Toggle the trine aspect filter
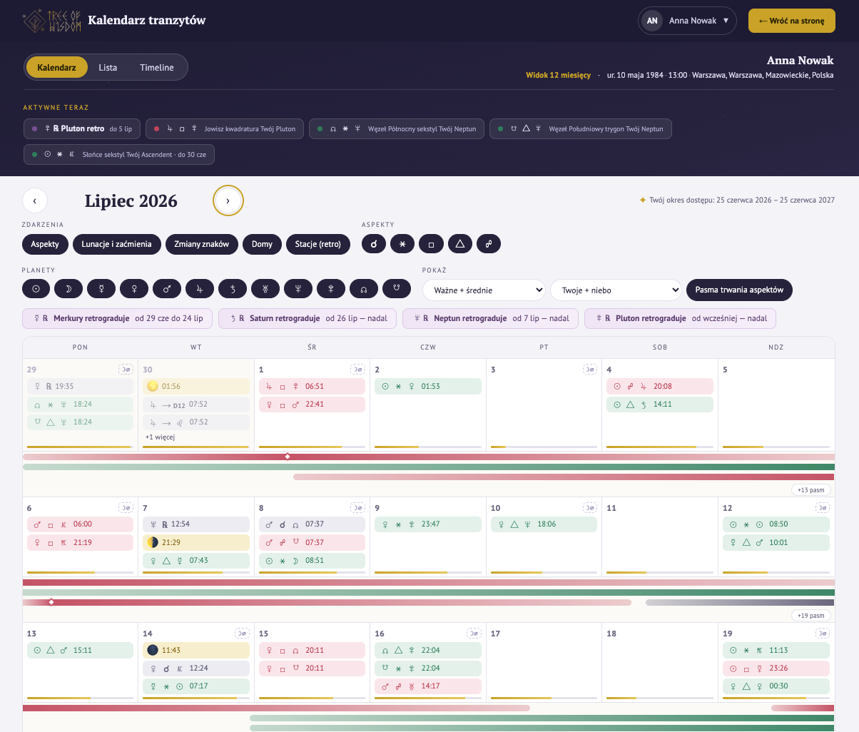 (459, 244)
